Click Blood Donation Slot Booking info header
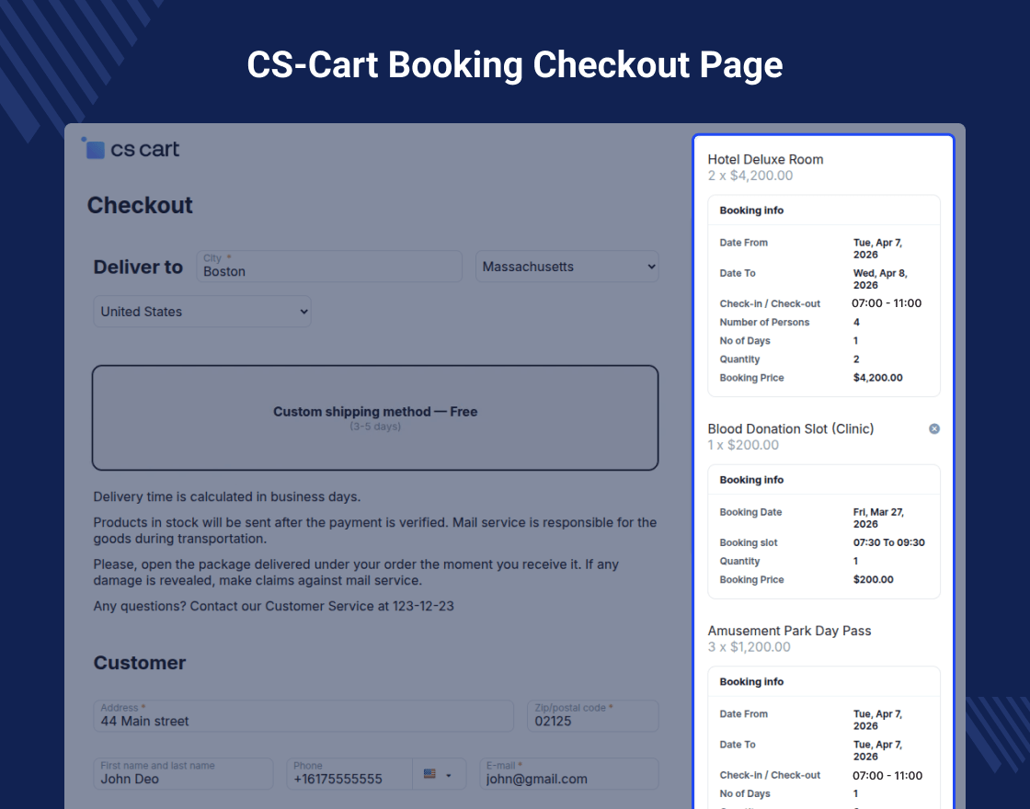 [x=751, y=480]
